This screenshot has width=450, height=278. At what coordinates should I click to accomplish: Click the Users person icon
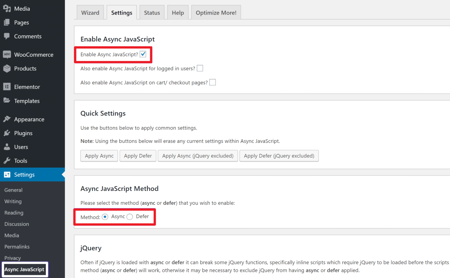pos(7,147)
